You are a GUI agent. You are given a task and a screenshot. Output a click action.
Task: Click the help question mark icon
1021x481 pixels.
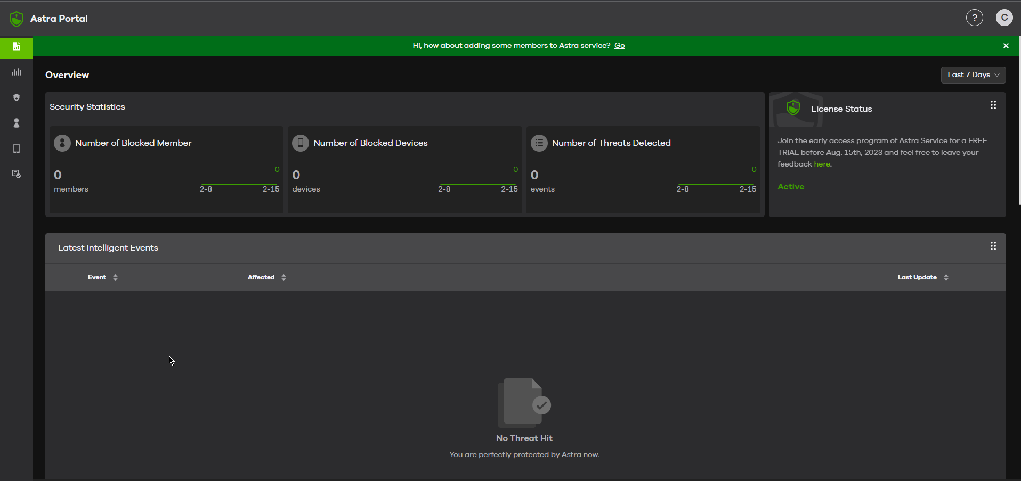(x=974, y=18)
